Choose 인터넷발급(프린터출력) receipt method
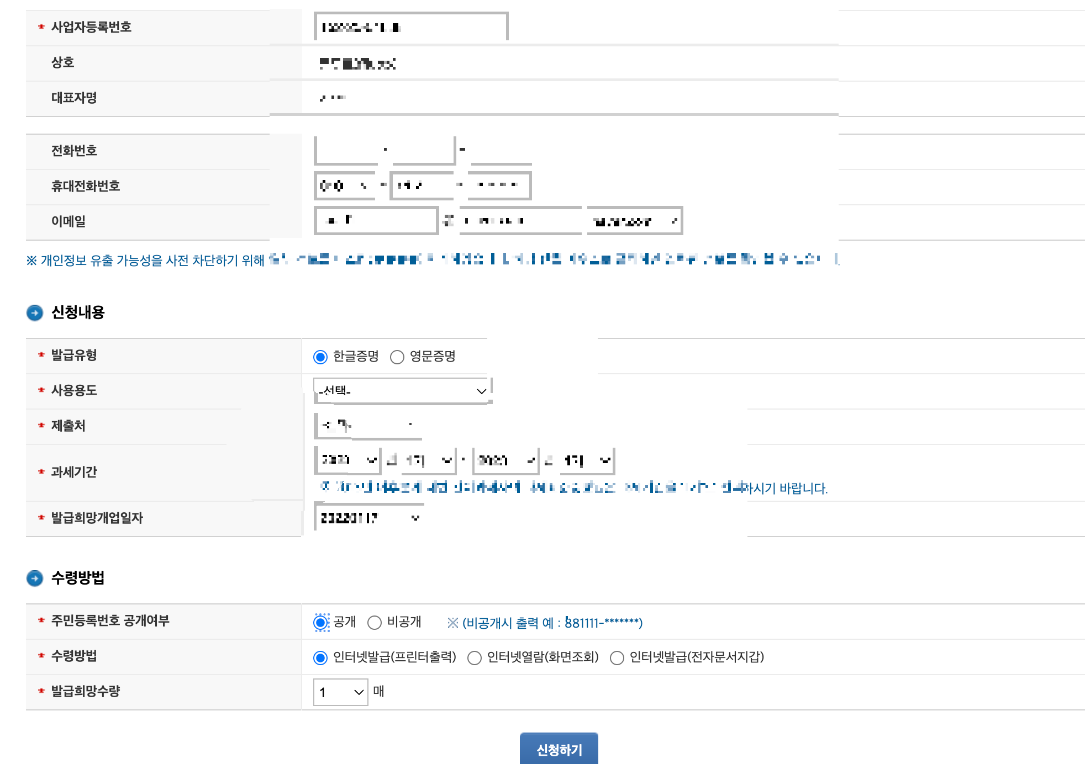The width and height of the screenshot is (1085, 764). pyautogui.click(x=320, y=658)
